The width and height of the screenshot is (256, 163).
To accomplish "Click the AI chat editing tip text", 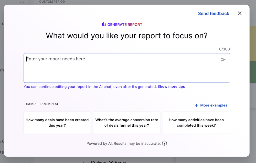I will tap(90, 87).
